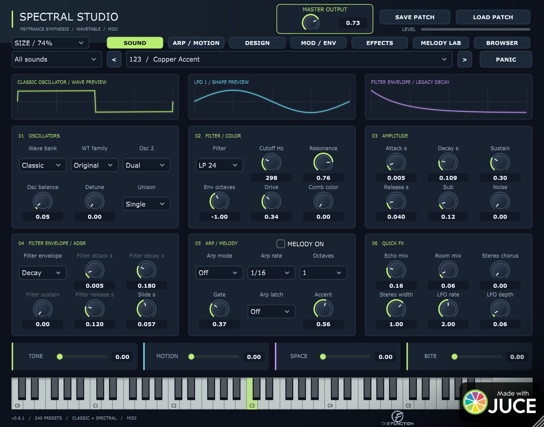Click the Sub knob

point(448,201)
